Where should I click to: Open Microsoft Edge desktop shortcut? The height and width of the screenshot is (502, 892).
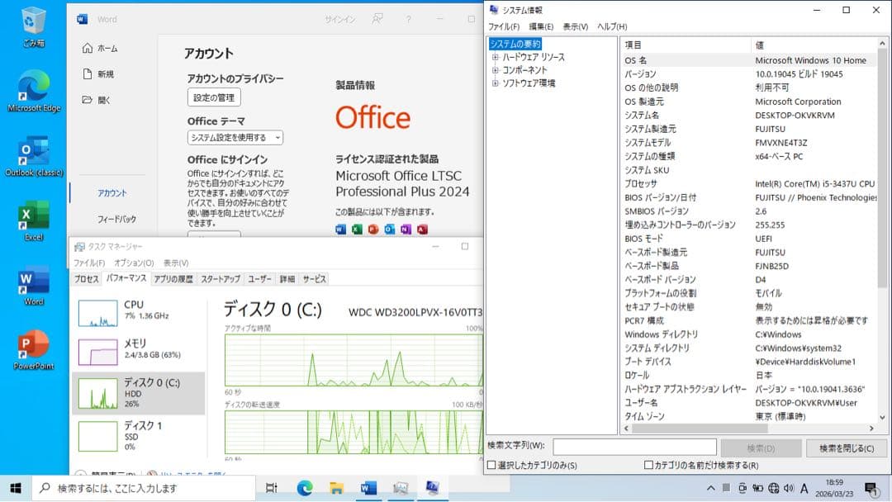[x=34, y=91]
